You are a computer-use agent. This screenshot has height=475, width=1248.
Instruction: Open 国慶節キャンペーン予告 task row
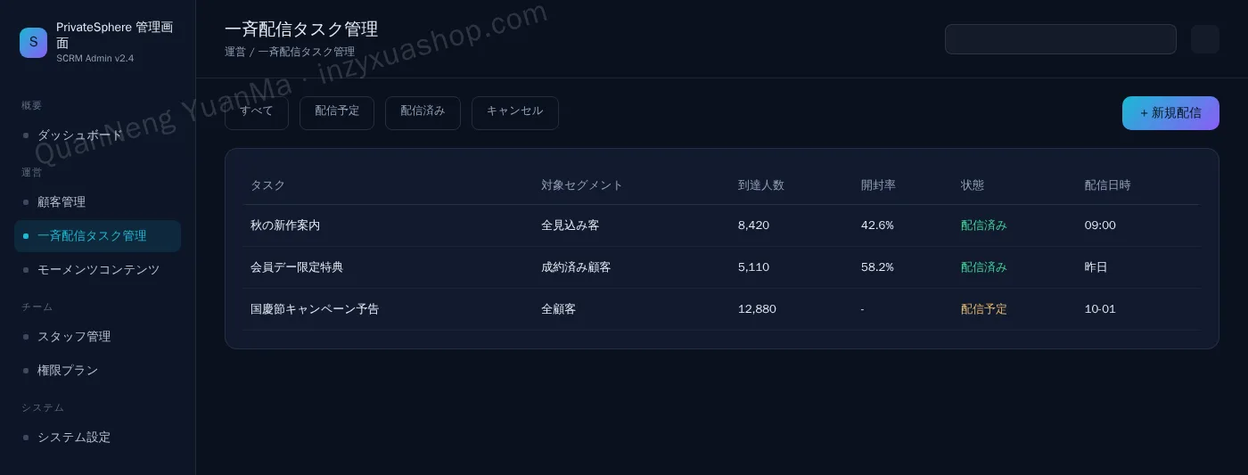click(x=721, y=309)
